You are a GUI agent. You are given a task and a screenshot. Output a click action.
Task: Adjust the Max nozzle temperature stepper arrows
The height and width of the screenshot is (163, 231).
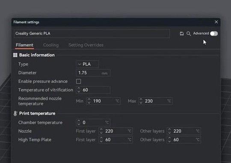[141, 101]
